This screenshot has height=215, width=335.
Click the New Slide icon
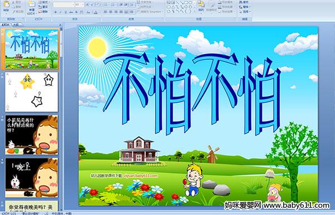tap(32, 7)
